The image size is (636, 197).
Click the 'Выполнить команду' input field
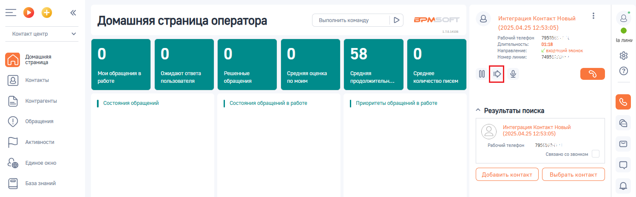click(x=351, y=20)
